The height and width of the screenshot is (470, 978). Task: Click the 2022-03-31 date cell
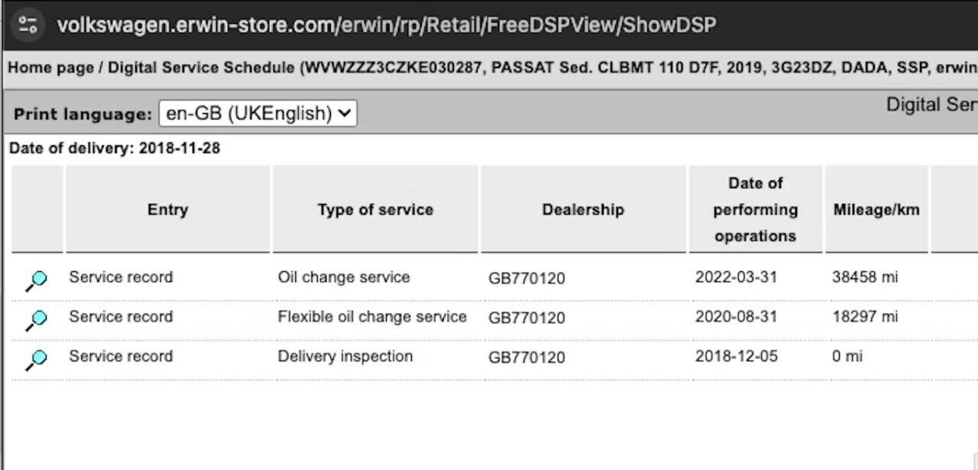pos(736,277)
